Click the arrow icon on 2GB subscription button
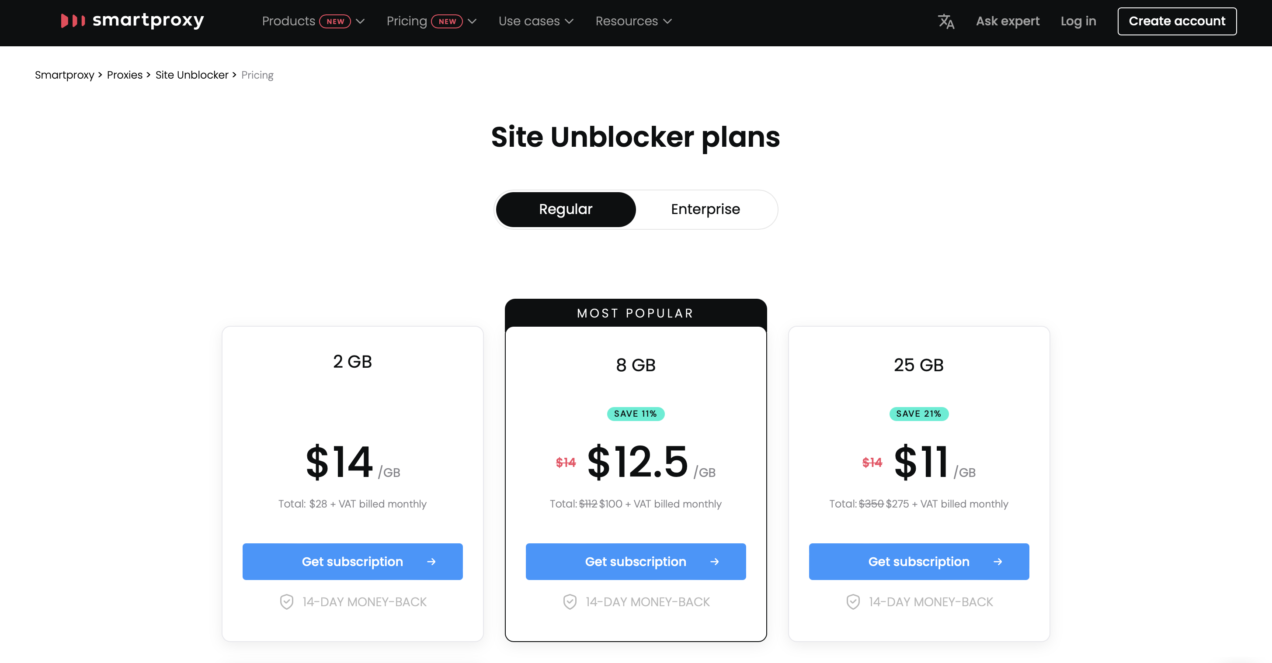This screenshot has width=1272, height=663. coord(431,561)
